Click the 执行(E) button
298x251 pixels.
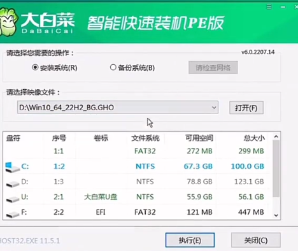click(190, 240)
